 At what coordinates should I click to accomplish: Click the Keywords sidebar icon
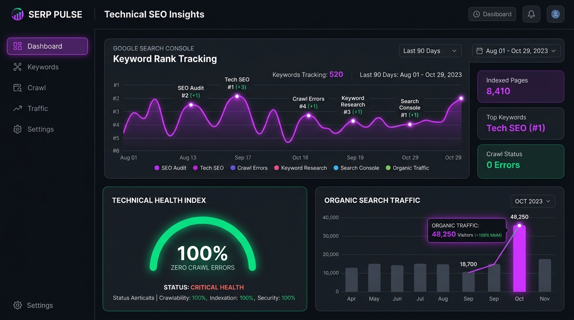[18, 67]
